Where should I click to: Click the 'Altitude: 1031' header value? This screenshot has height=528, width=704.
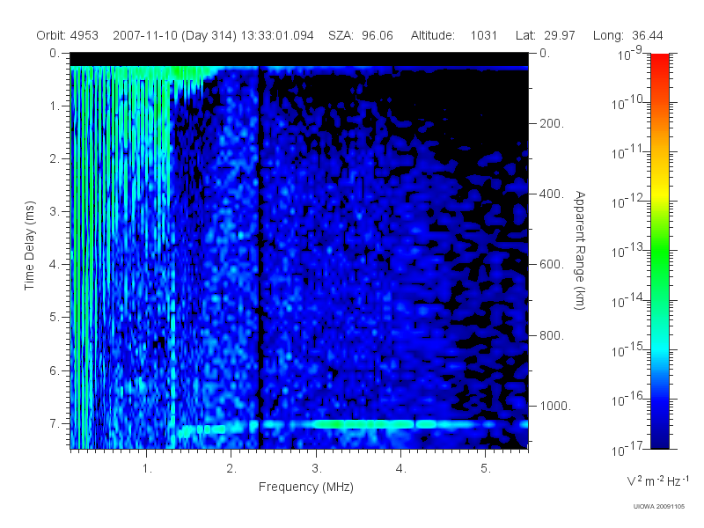[454, 35]
